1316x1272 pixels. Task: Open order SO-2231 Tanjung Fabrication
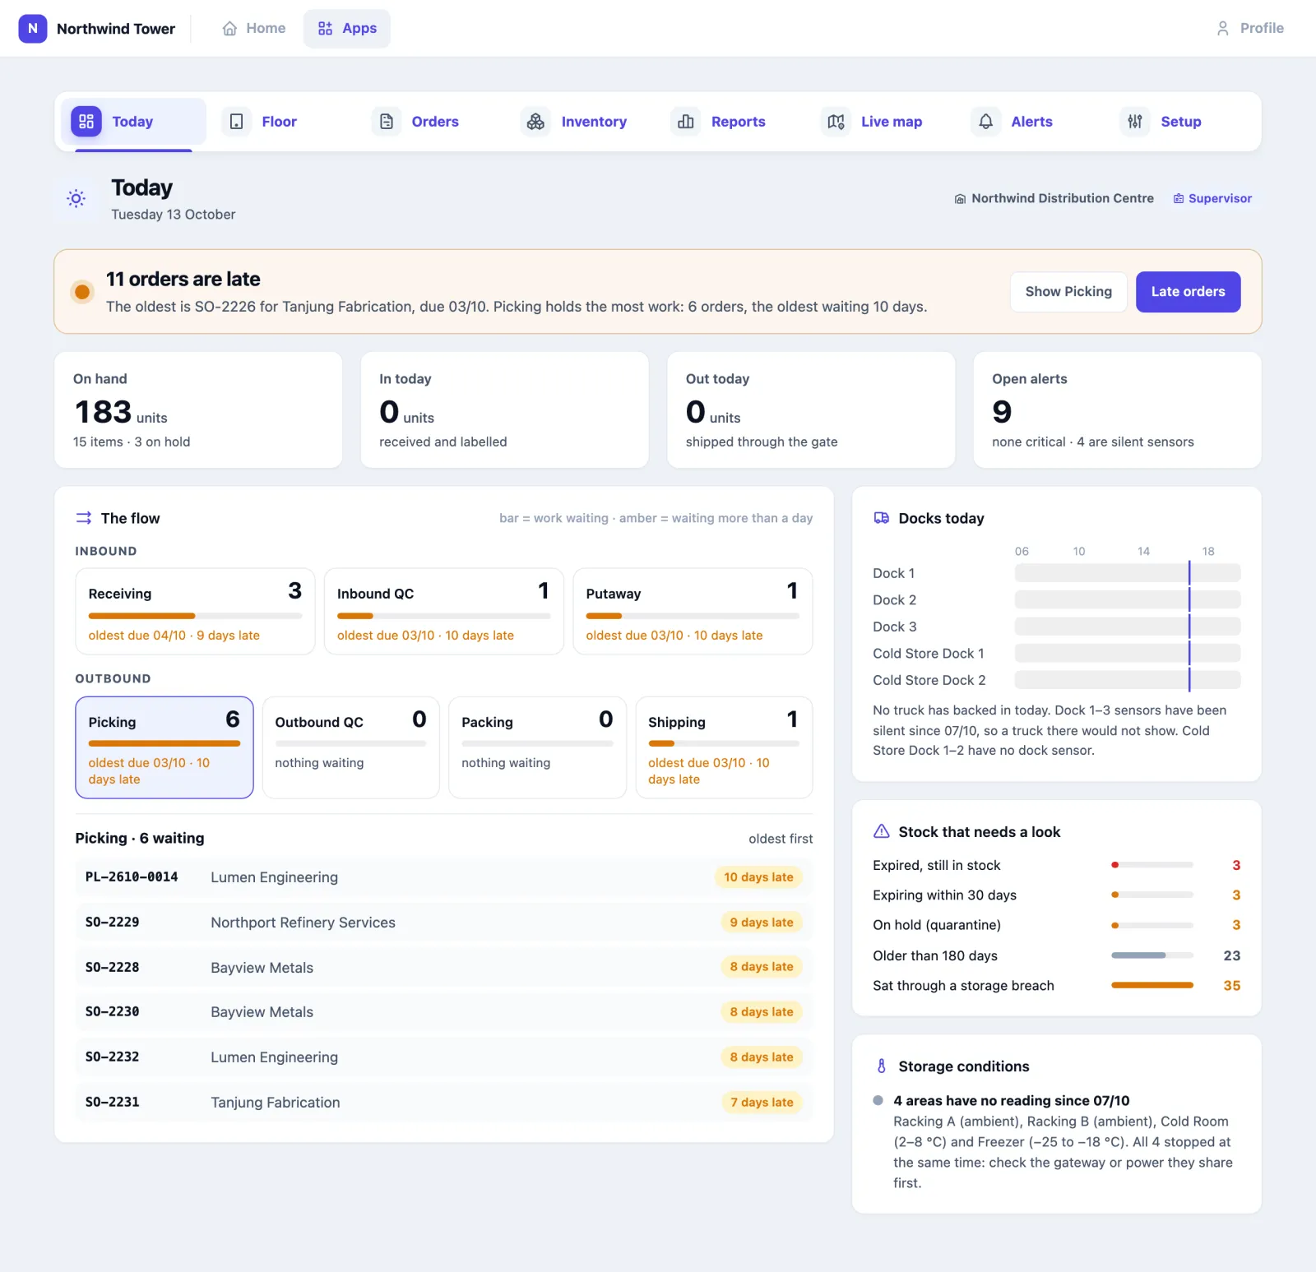[x=444, y=1103]
